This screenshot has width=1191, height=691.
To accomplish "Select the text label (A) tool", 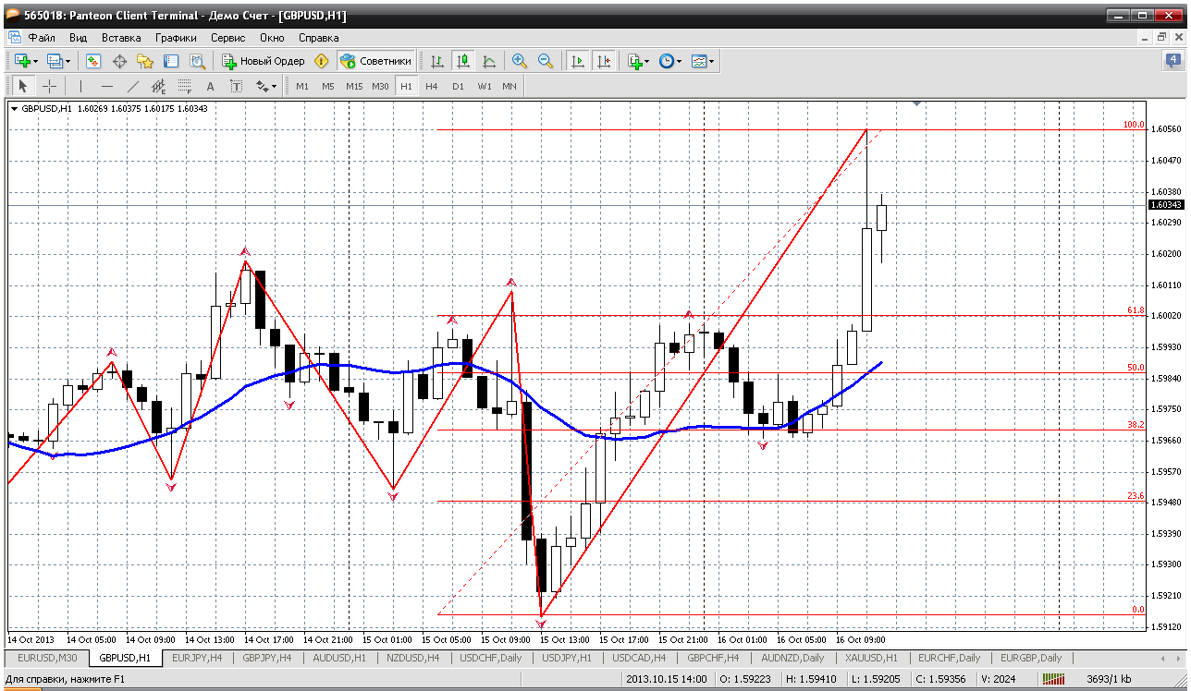I will [x=210, y=86].
